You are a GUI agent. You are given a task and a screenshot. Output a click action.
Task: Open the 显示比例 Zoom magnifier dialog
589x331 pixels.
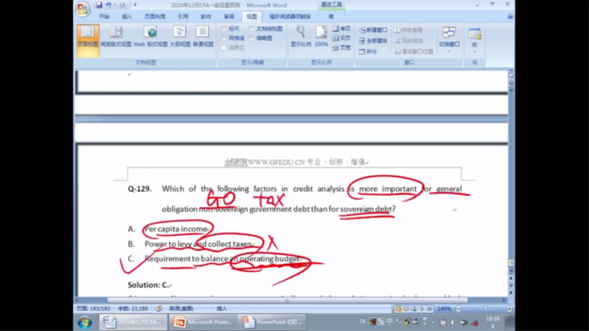(x=301, y=37)
